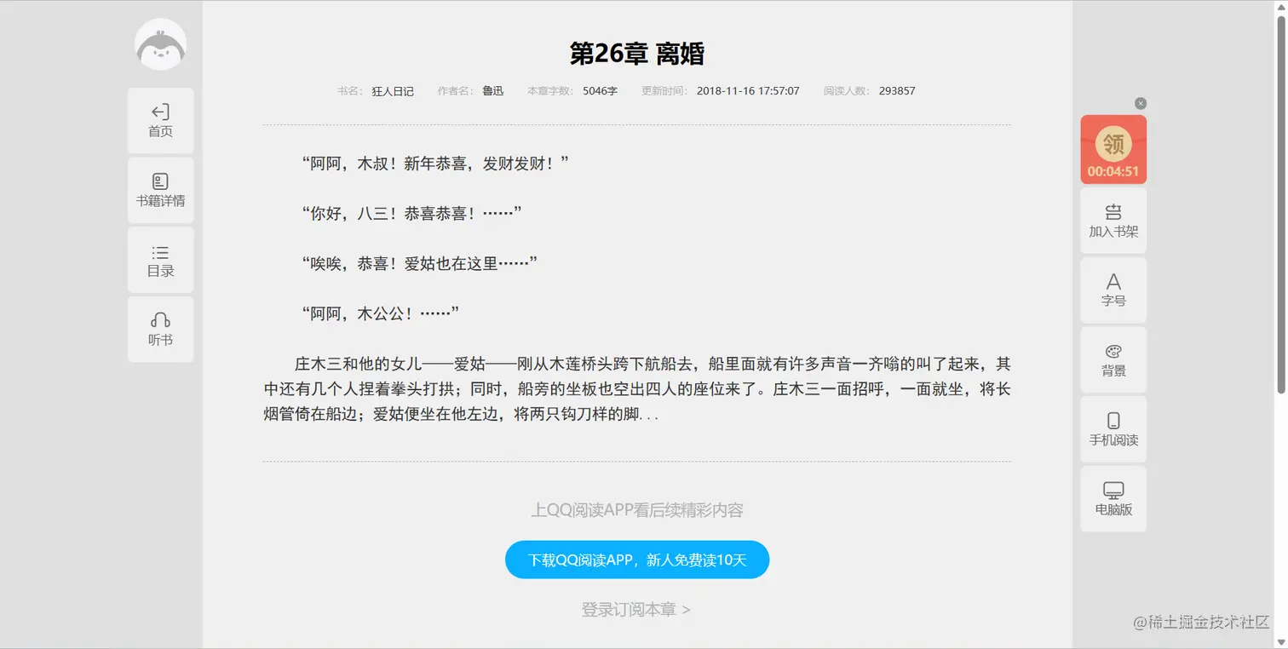This screenshot has width=1288, height=649.
Task: Click the line “阿阿，木叔！新年恭喜，发财发财！”
Action: pos(435,164)
